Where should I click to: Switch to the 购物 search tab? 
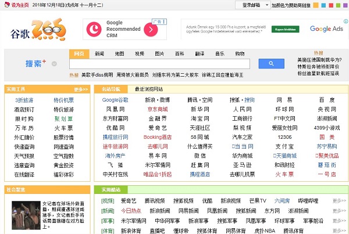point(240,54)
